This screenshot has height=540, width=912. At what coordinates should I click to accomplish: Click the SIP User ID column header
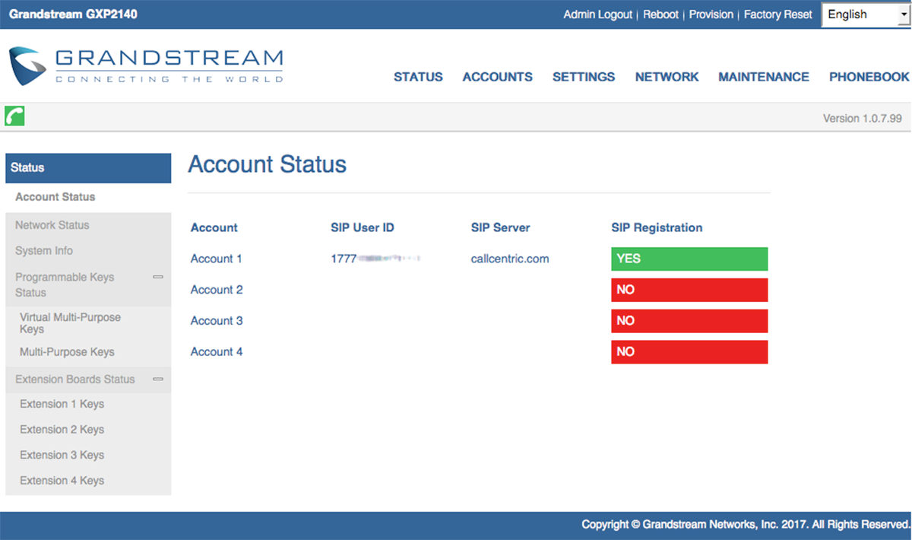coord(363,227)
